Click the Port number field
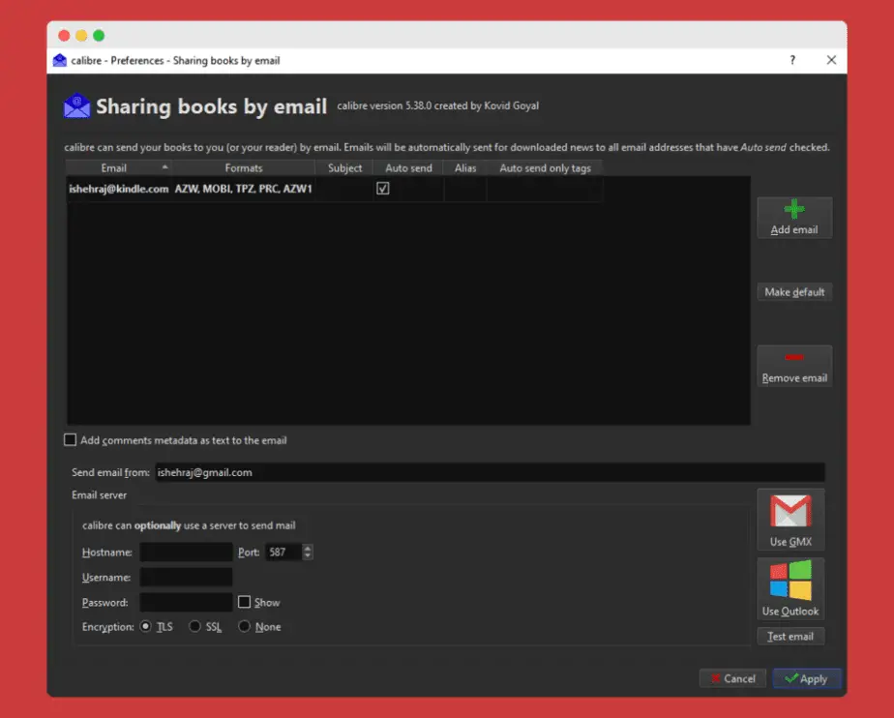Viewport: 894px width, 718px height. click(283, 552)
